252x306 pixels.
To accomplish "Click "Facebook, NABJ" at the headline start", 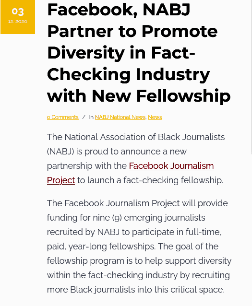I will pyautogui.click(x=119, y=10).
